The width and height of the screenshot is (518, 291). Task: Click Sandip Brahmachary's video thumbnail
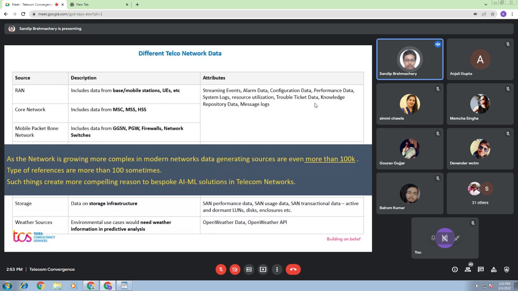[x=410, y=59]
